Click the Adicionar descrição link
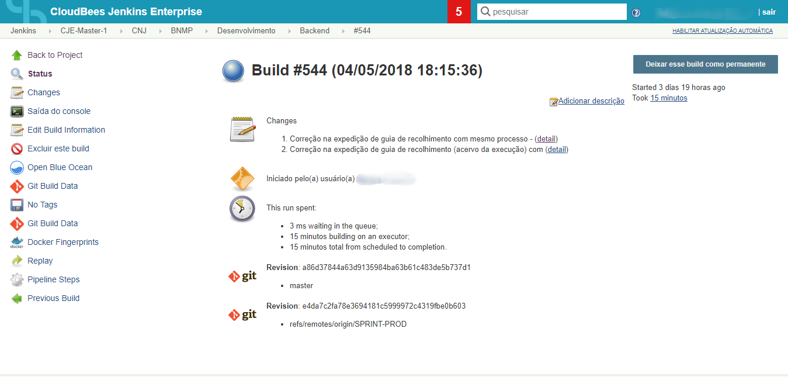 (591, 101)
